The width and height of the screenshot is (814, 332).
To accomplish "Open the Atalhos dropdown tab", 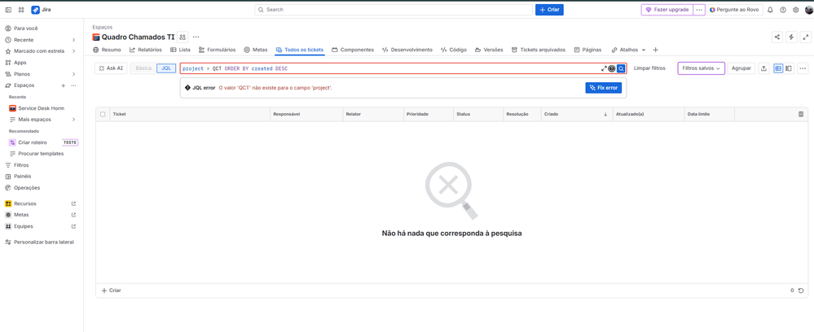I will point(628,50).
